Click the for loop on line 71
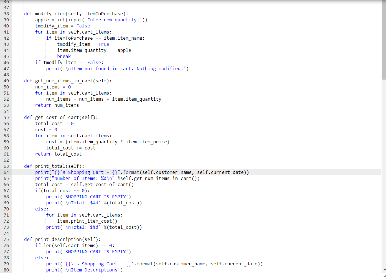Image resolution: width=386 pixels, height=277 pixels. point(84,215)
